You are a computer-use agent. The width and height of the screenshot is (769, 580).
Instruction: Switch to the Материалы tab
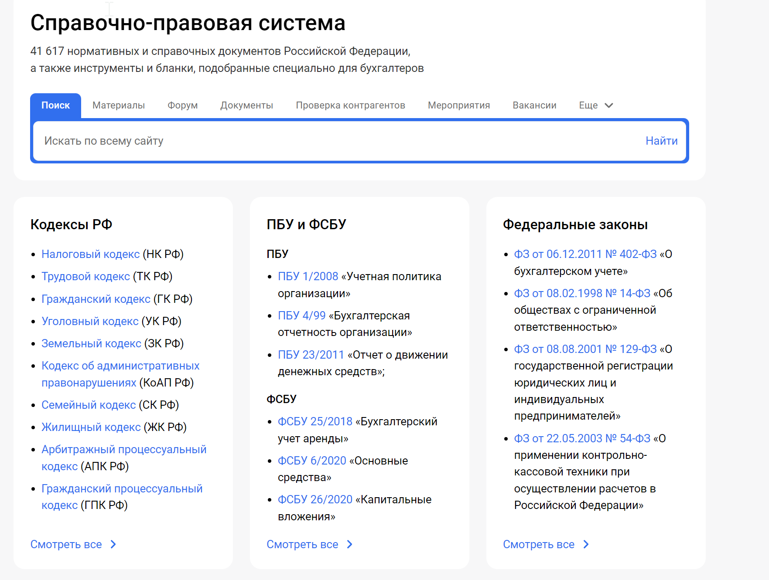[119, 105]
